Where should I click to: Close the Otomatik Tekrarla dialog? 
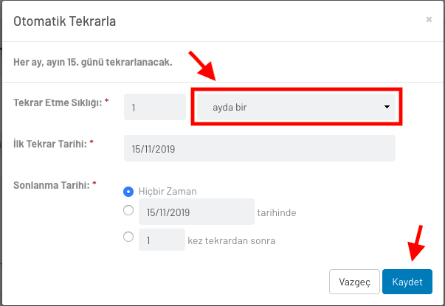429,20
